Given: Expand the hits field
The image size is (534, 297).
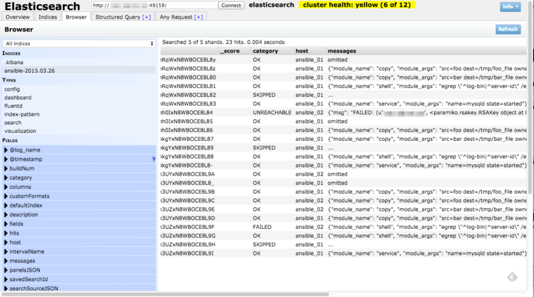Looking at the screenshot, I should coord(79,233).
